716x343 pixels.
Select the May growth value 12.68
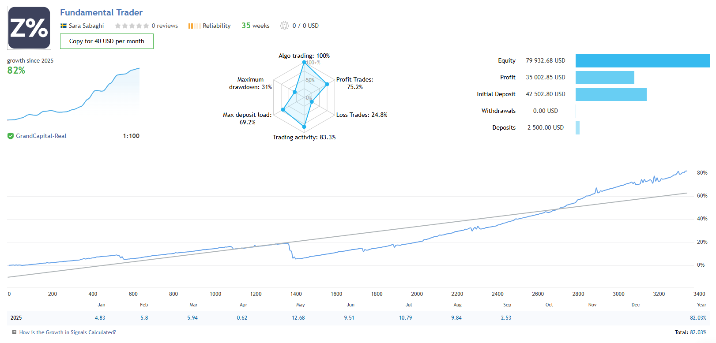298,318
